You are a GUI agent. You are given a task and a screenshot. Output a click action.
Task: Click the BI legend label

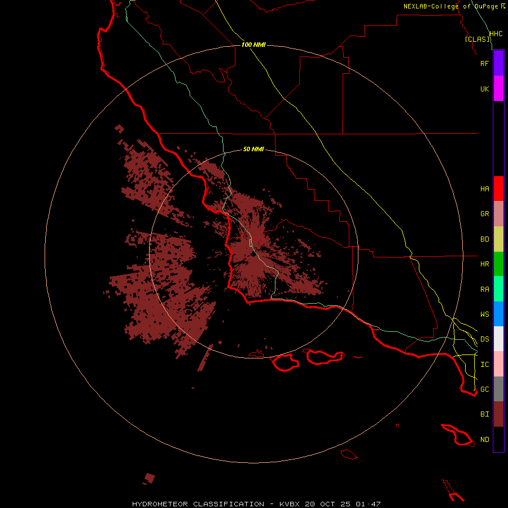[x=484, y=414]
